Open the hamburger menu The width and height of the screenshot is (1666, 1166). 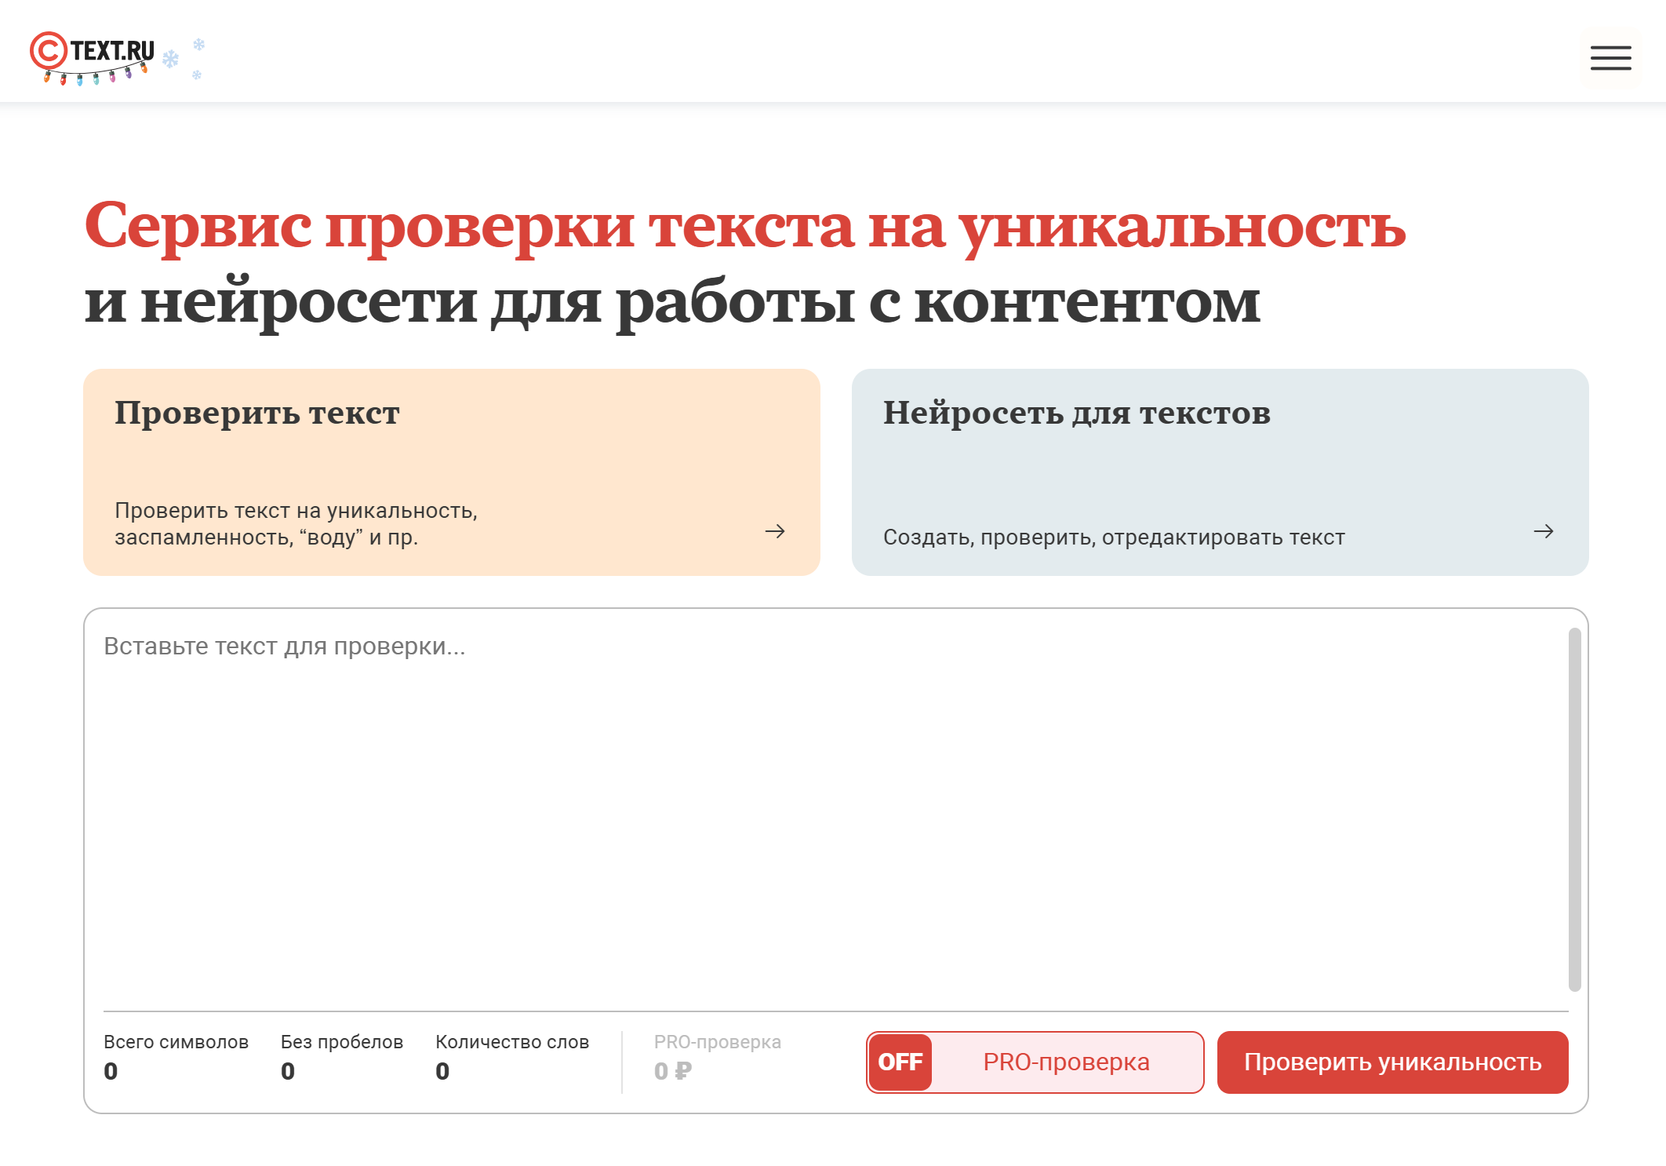click(1610, 57)
